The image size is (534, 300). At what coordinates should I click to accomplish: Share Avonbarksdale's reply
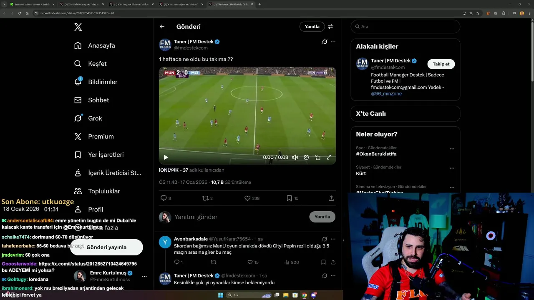[333, 262]
